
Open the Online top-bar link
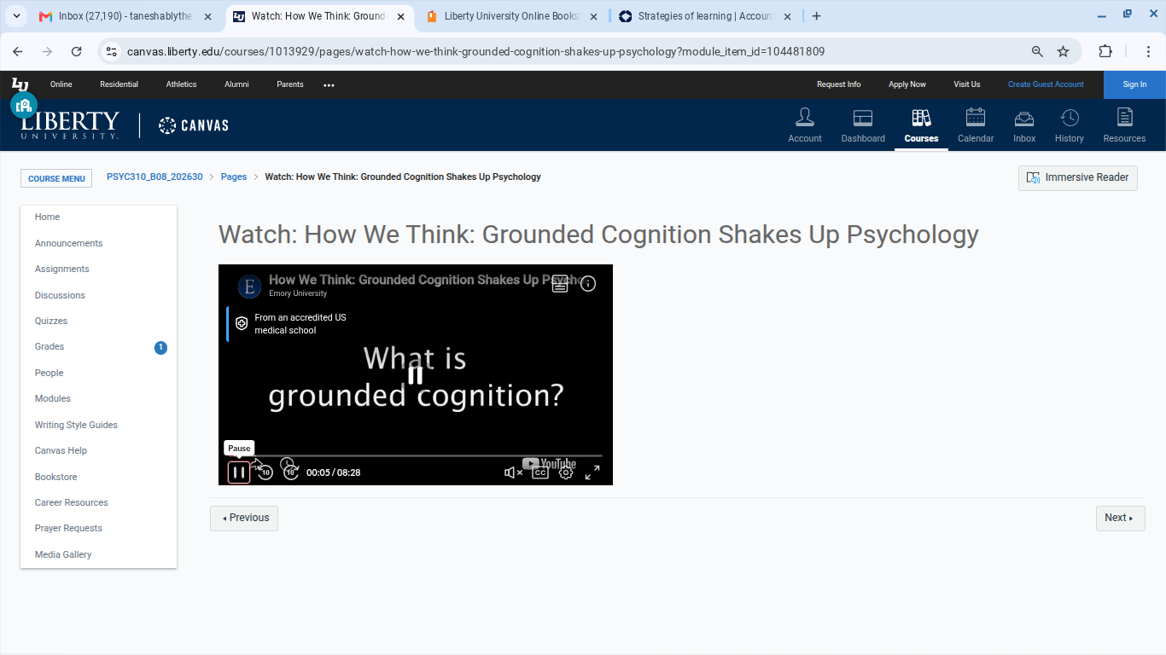61,84
